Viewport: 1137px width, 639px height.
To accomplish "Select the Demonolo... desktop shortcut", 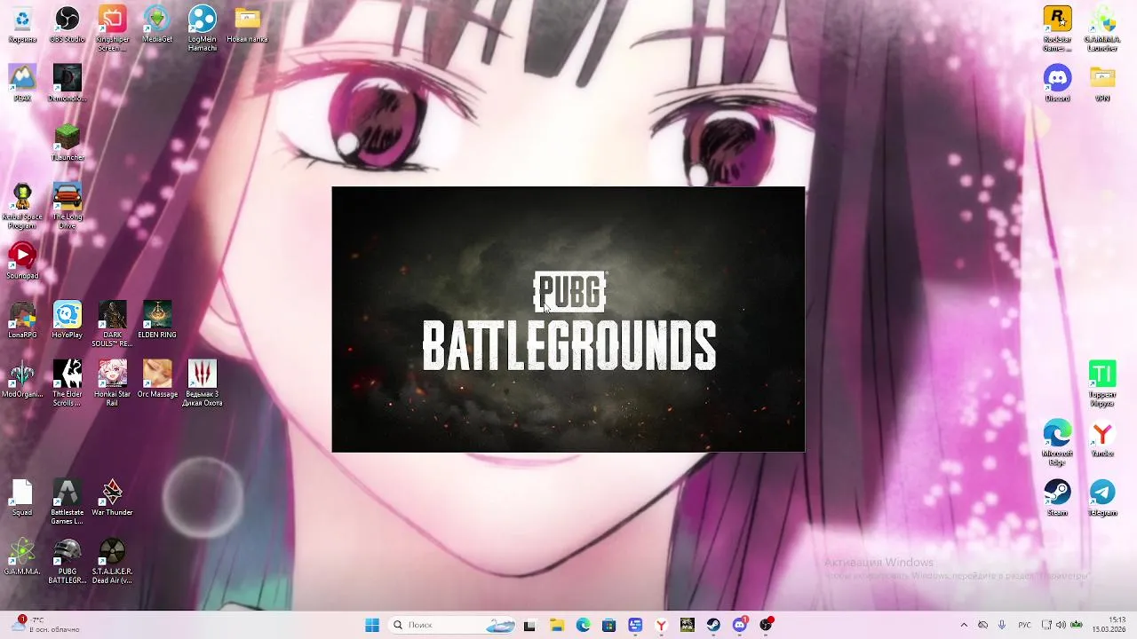I will click(68, 83).
